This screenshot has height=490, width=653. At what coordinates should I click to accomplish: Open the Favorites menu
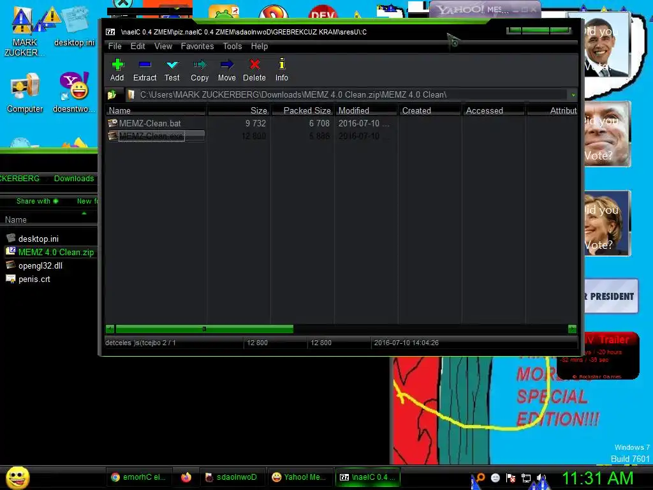tap(197, 46)
